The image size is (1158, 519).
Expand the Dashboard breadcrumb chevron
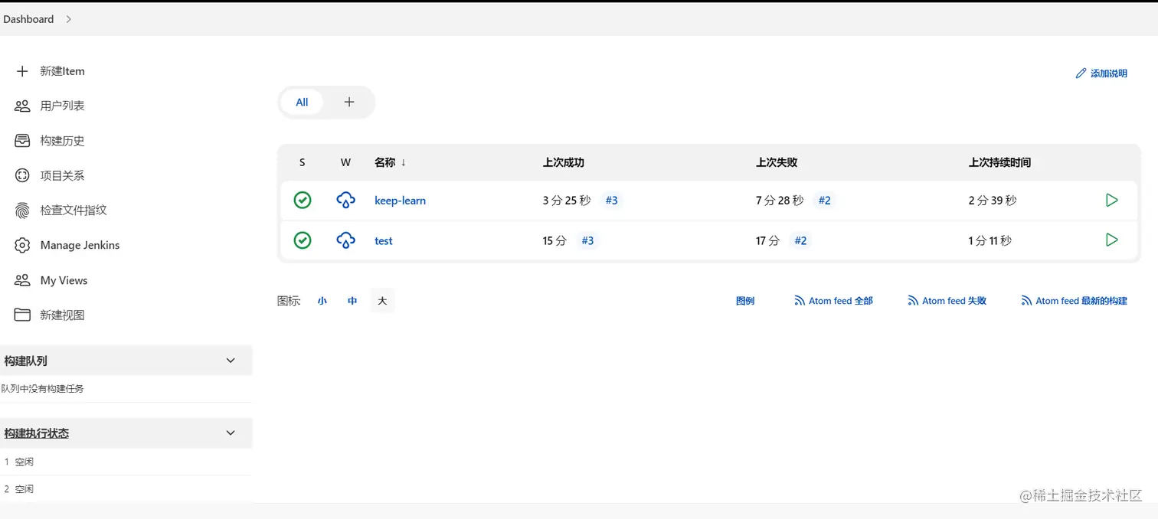click(x=68, y=19)
